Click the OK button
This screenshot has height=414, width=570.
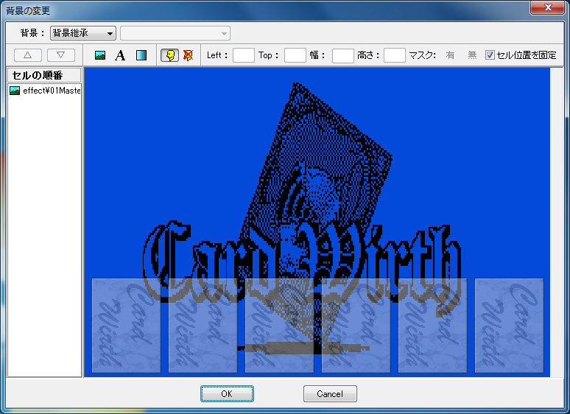coord(227,393)
